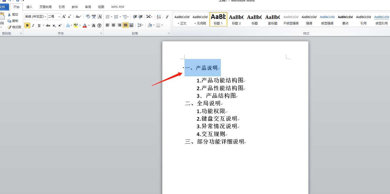Open the font name dropdown (宋体)
390x194 pixels.
pyautogui.click(x=45, y=17)
